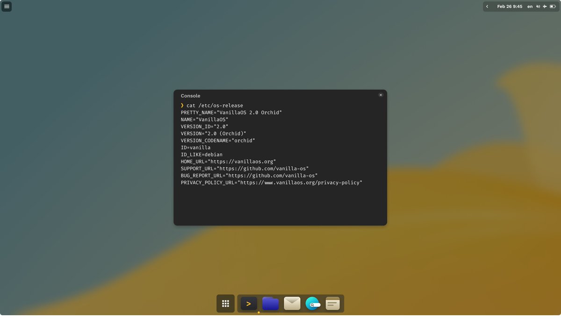The height and width of the screenshot is (319, 561).
Task: Open the search toggle app icon
Action: click(313, 304)
